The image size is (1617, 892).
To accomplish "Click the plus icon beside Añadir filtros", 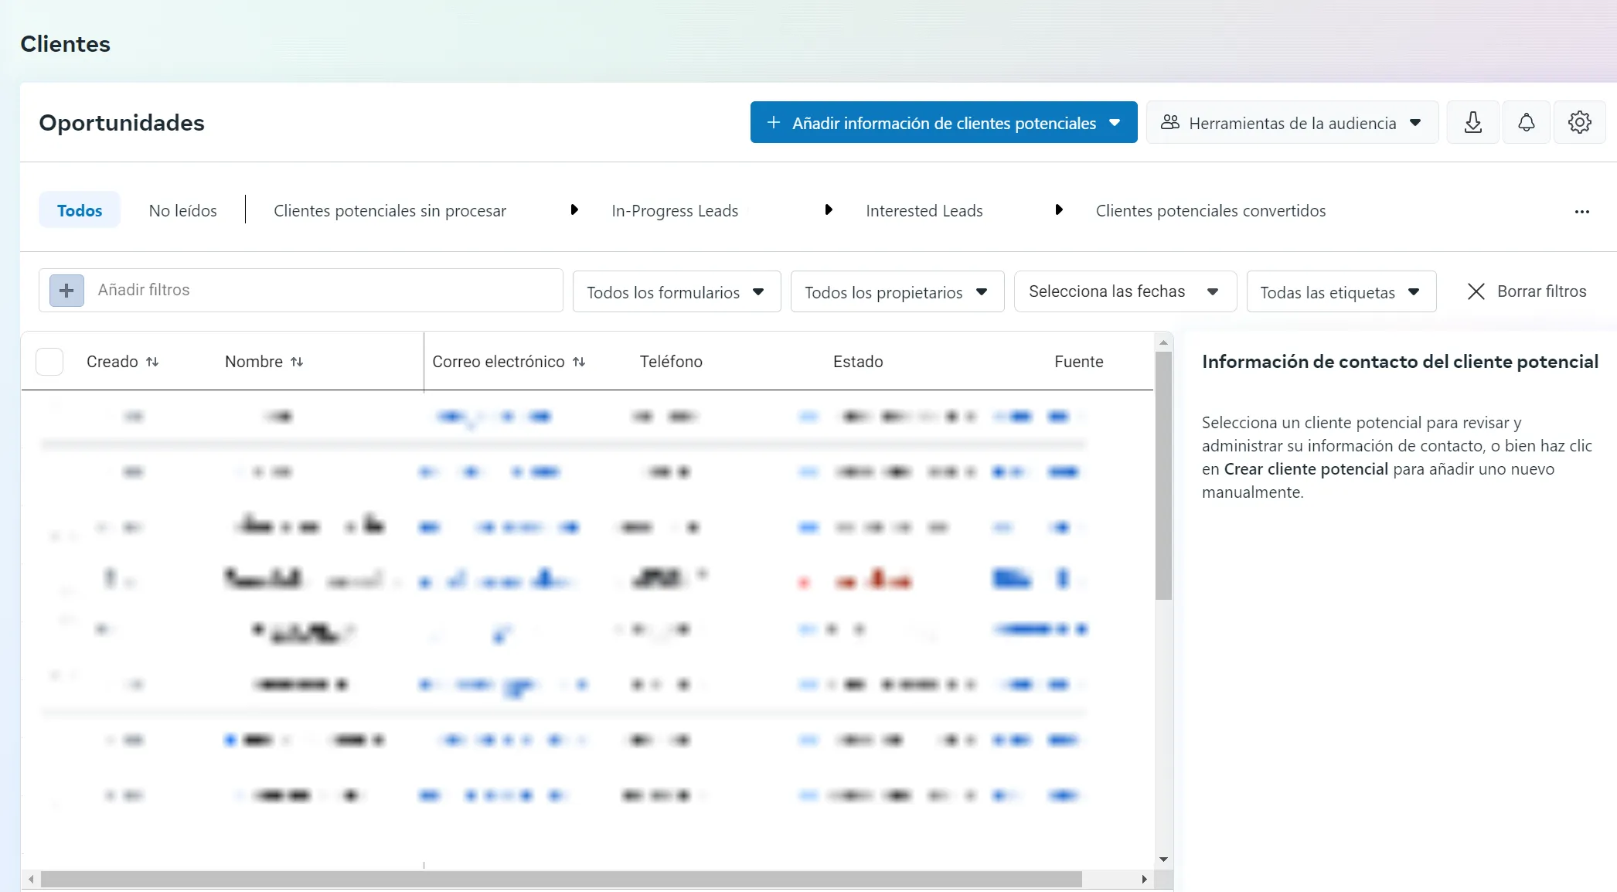I will [x=66, y=291].
